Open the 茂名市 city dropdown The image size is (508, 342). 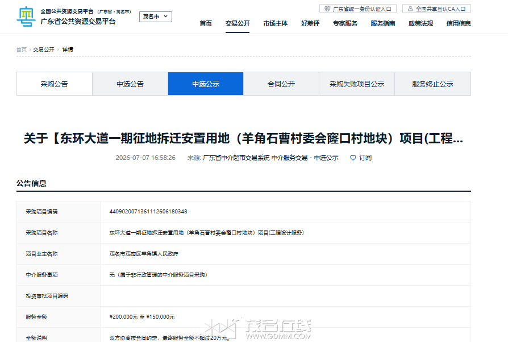coord(156,17)
